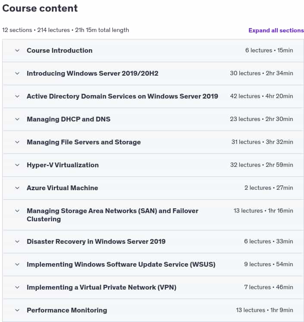The width and height of the screenshot is (304, 322).
Task: Click the Course content heading
Action: (40, 8)
